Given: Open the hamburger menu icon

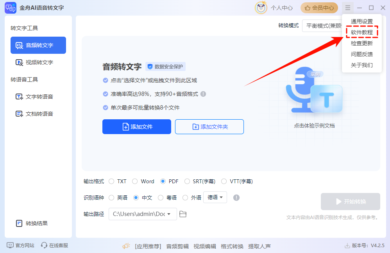Looking at the screenshot, I should (x=348, y=7).
